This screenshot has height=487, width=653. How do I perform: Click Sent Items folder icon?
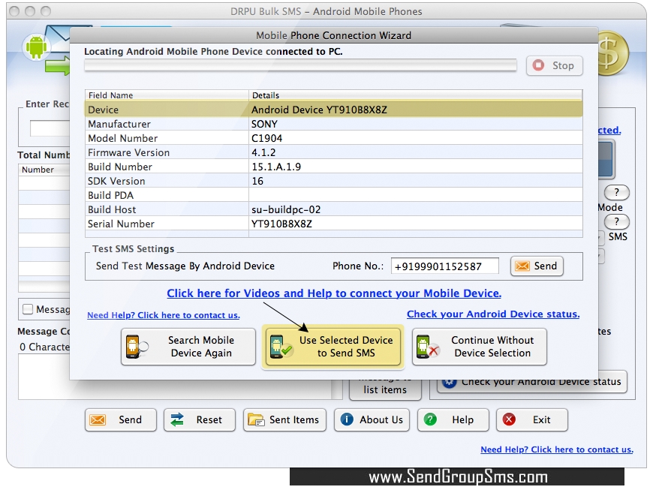point(256,419)
